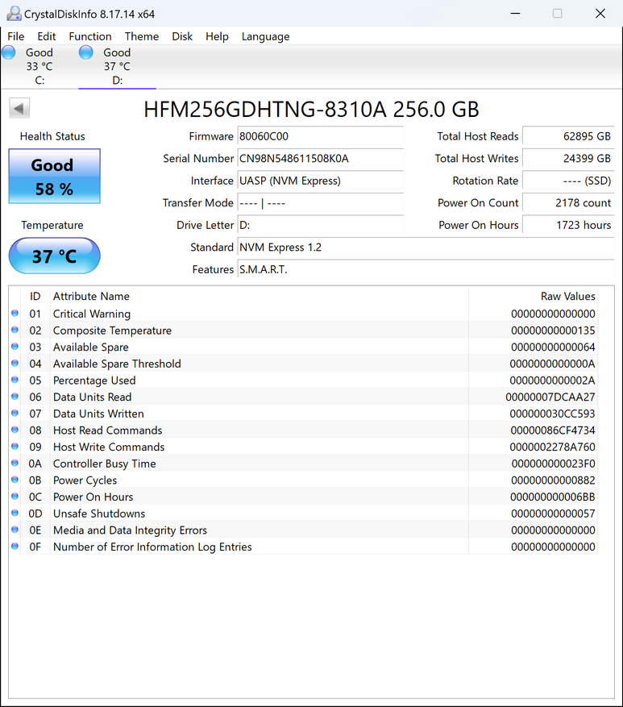The height and width of the screenshot is (707, 623).
Task: Open the Theme menu
Action: pos(142,36)
